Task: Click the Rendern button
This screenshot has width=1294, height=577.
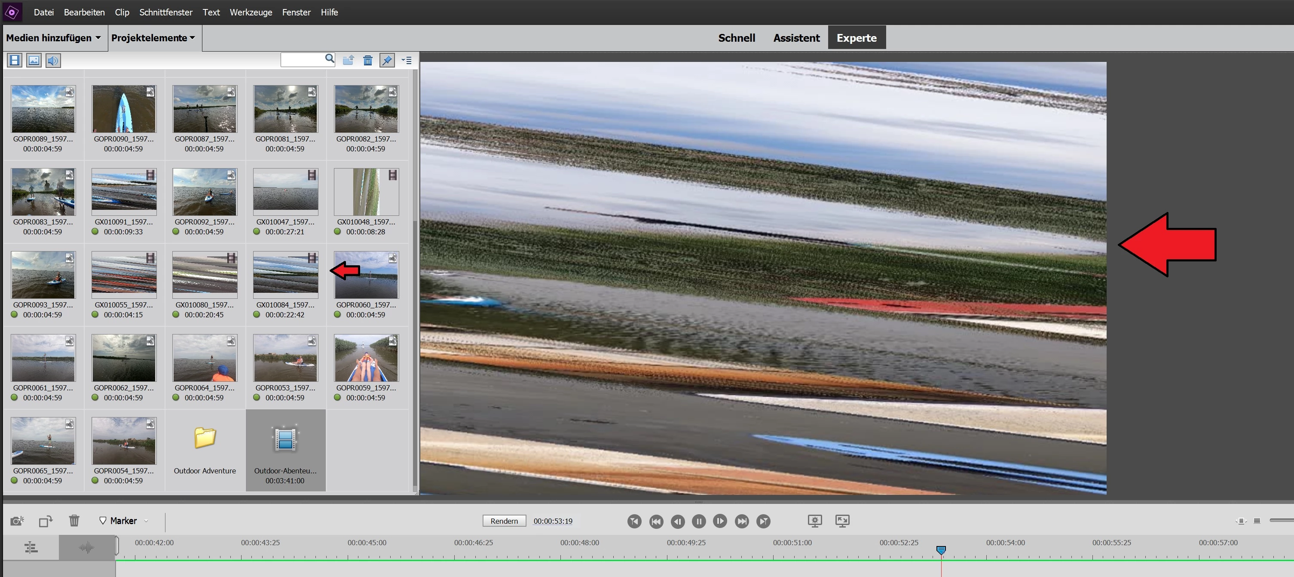Action: [504, 521]
